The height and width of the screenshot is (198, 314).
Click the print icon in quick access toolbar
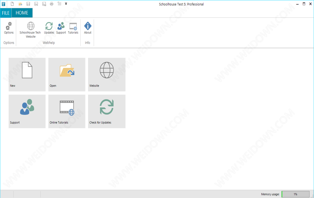(x=51, y=4)
